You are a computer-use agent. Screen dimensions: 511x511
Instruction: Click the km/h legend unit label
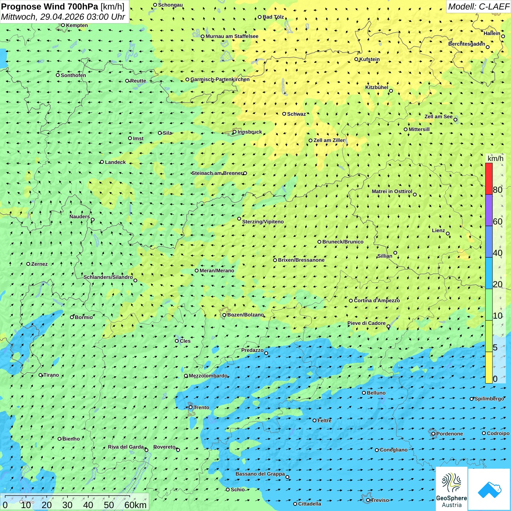495,158
